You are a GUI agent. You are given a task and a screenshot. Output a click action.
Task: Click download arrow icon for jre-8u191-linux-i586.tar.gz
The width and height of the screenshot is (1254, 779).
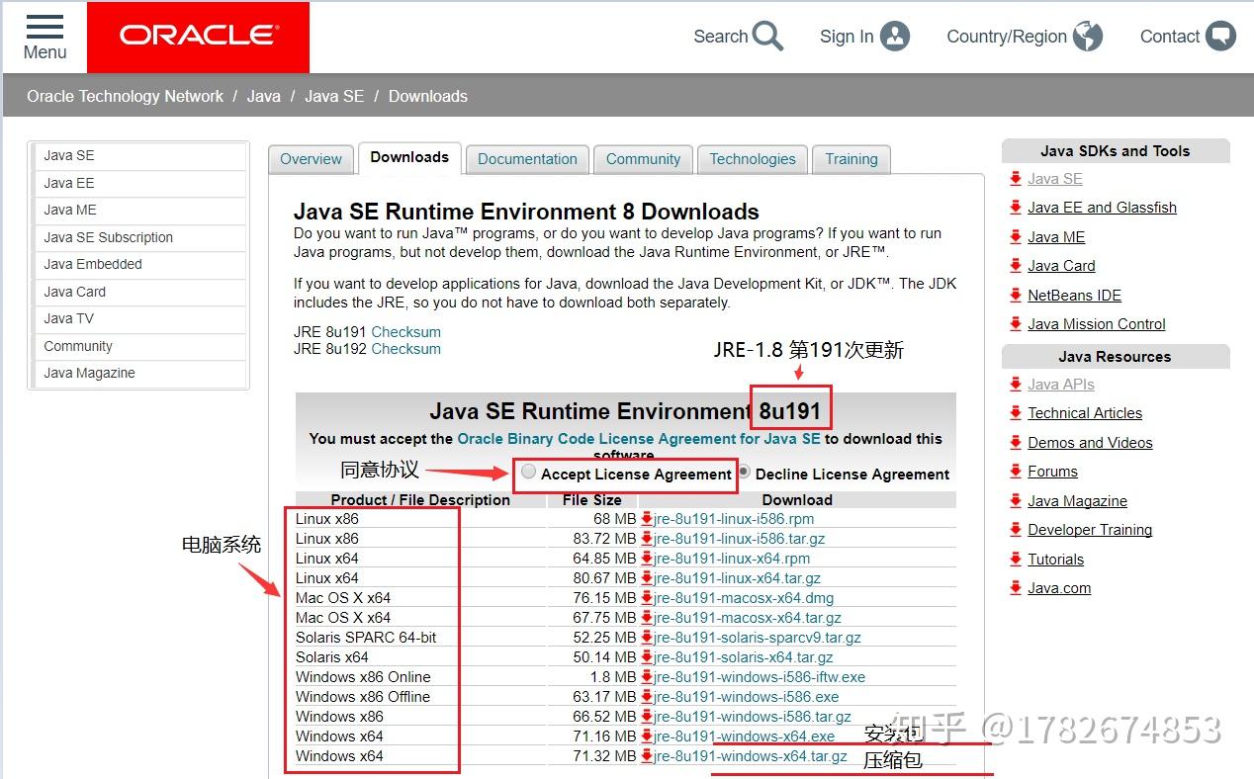[647, 539]
